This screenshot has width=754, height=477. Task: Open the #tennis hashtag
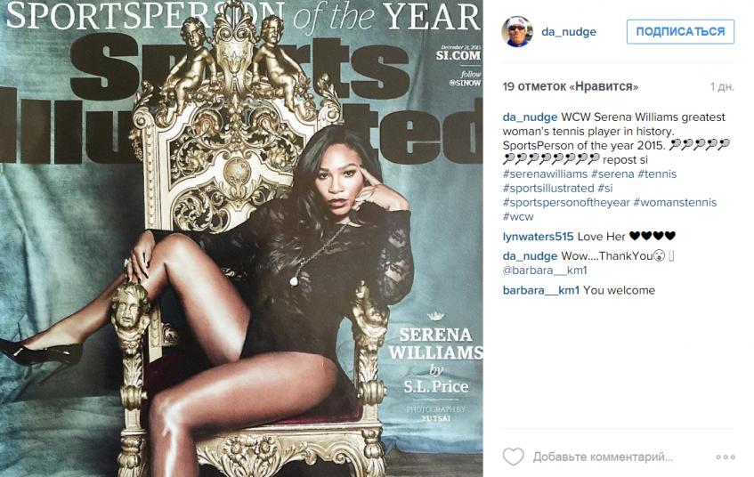pos(657,174)
